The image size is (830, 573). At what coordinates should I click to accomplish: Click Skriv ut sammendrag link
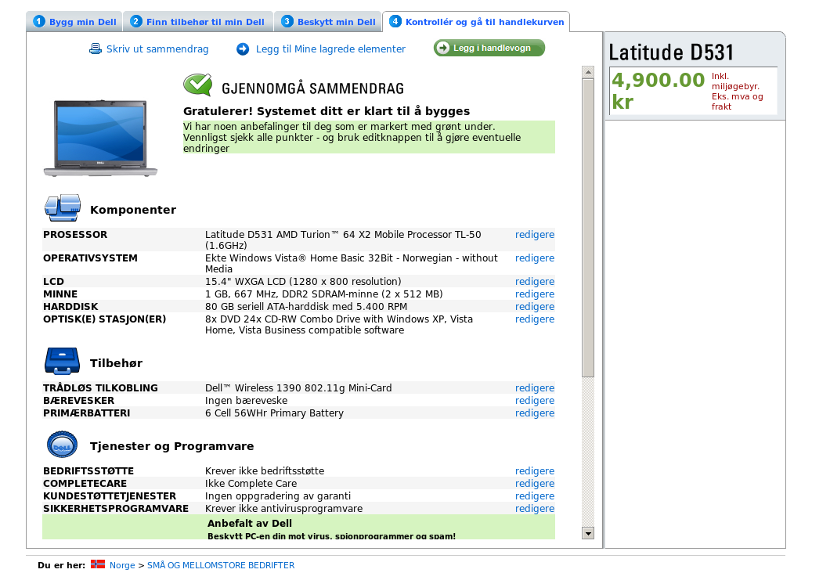coord(157,49)
